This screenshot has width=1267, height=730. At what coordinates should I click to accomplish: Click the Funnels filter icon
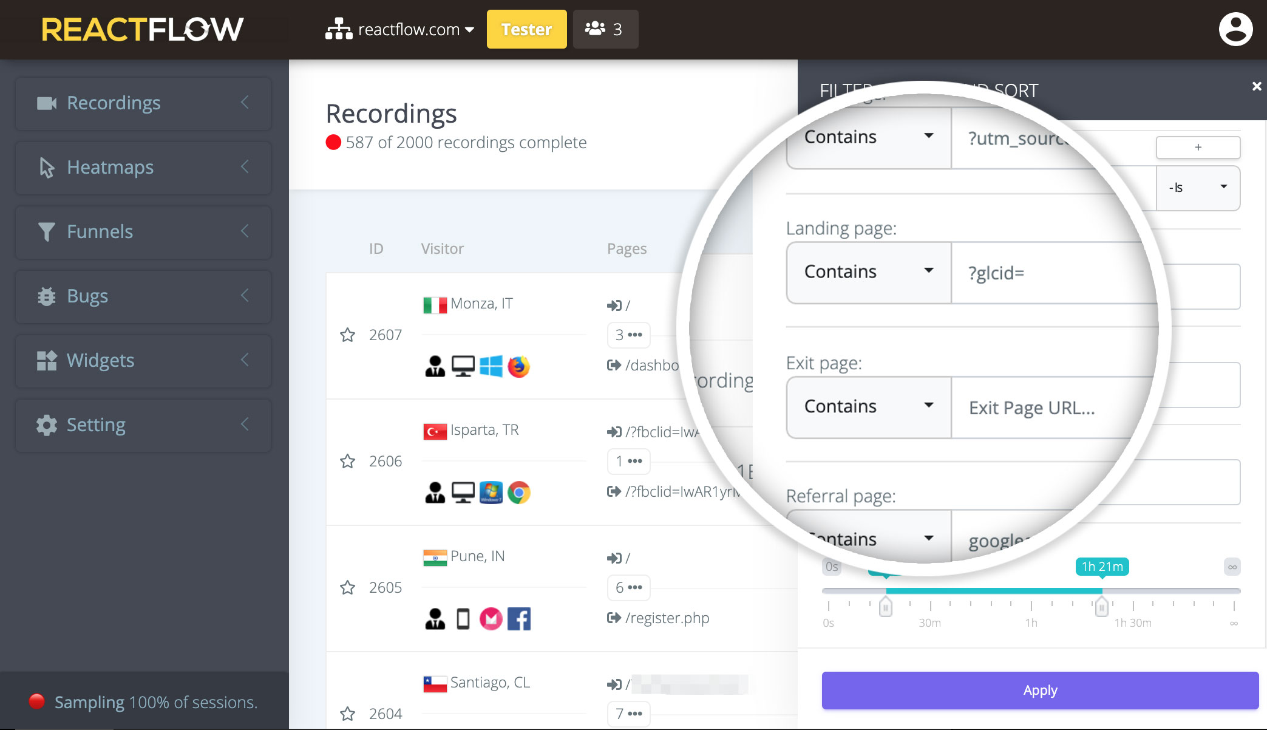coord(47,232)
